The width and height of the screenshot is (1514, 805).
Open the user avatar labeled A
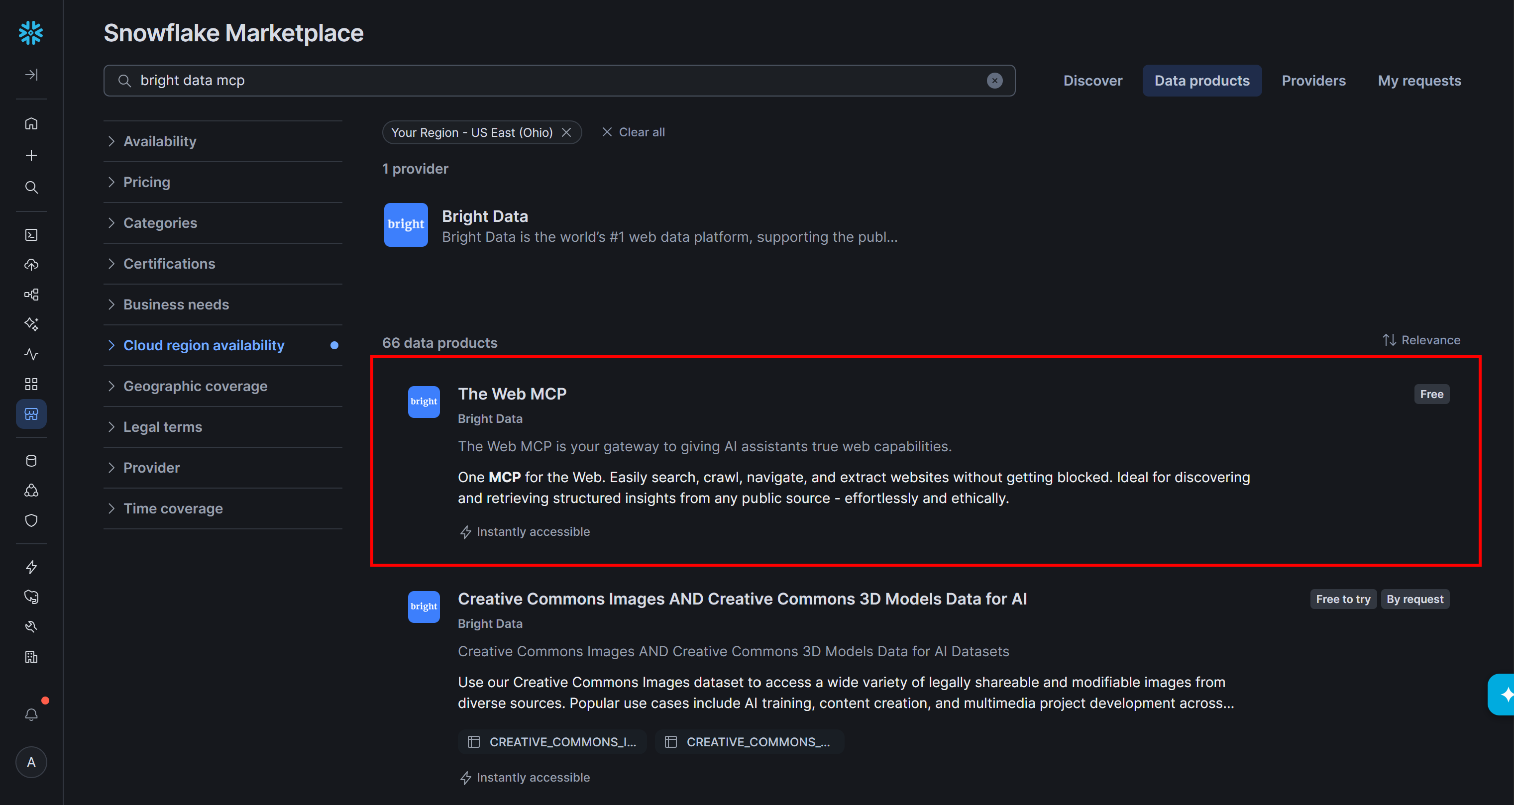(x=31, y=762)
